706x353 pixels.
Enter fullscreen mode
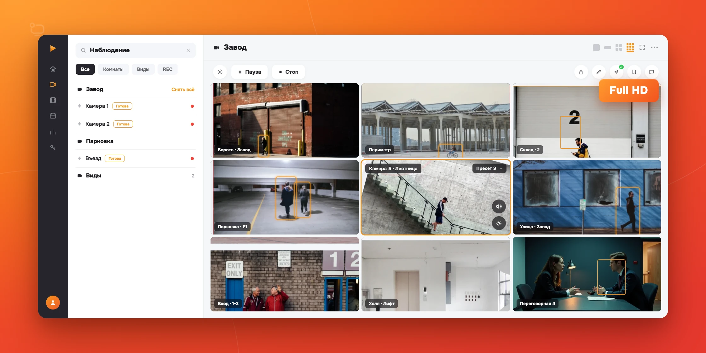tap(642, 48)
